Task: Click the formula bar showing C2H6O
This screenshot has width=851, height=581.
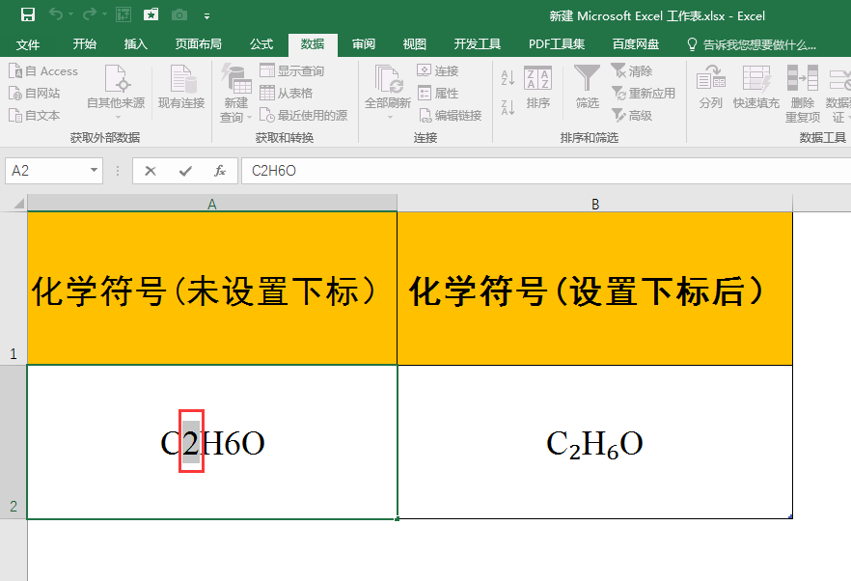Action: point(546,171)
